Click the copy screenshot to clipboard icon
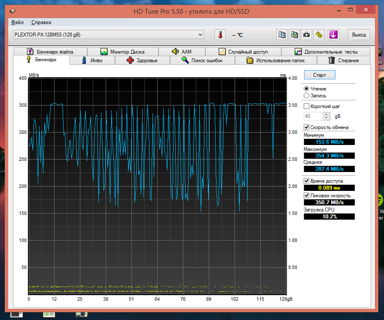 click(x=294, y=35)
